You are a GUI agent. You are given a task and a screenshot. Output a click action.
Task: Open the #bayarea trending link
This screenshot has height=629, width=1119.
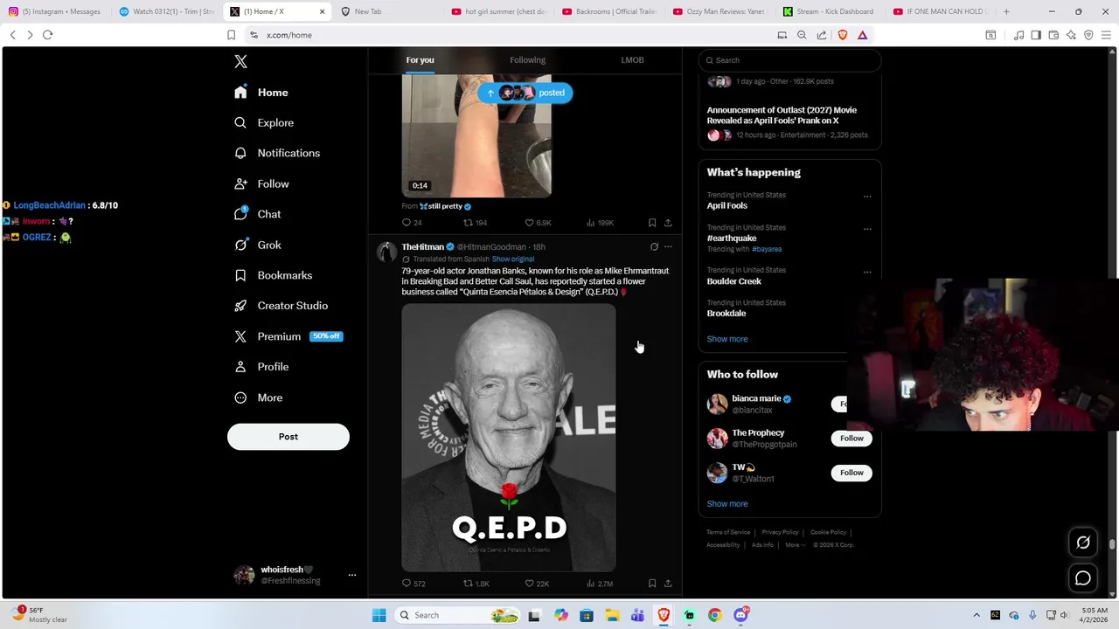point(767,249)
